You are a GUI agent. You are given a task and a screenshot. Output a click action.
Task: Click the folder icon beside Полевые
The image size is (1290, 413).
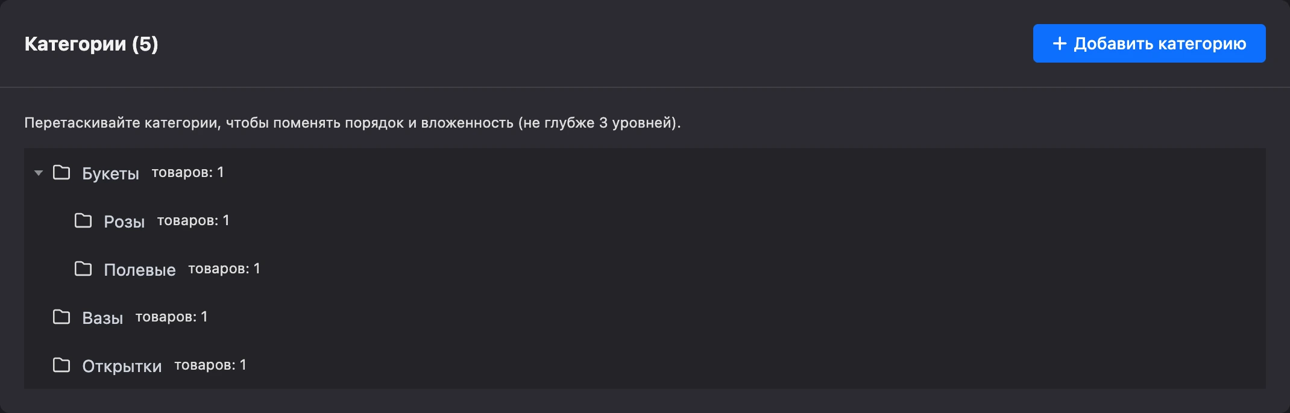click(83, 269)
